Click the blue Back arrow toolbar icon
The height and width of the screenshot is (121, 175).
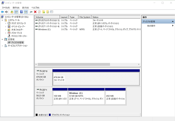2,12
